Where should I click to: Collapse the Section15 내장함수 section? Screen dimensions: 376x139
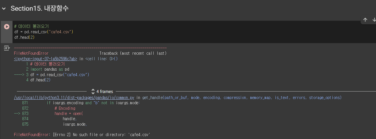point(3,9)
